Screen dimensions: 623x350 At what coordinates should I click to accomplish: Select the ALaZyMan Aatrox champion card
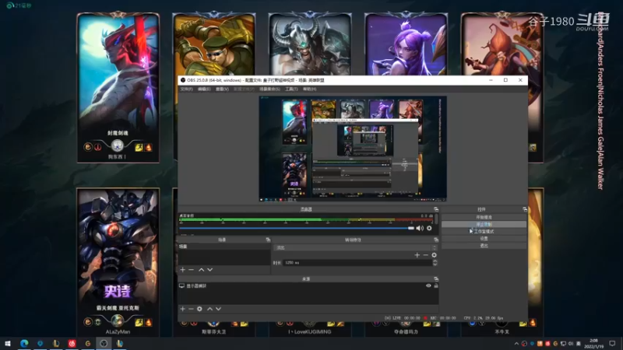pyautogui.click(x=118, y=262)
